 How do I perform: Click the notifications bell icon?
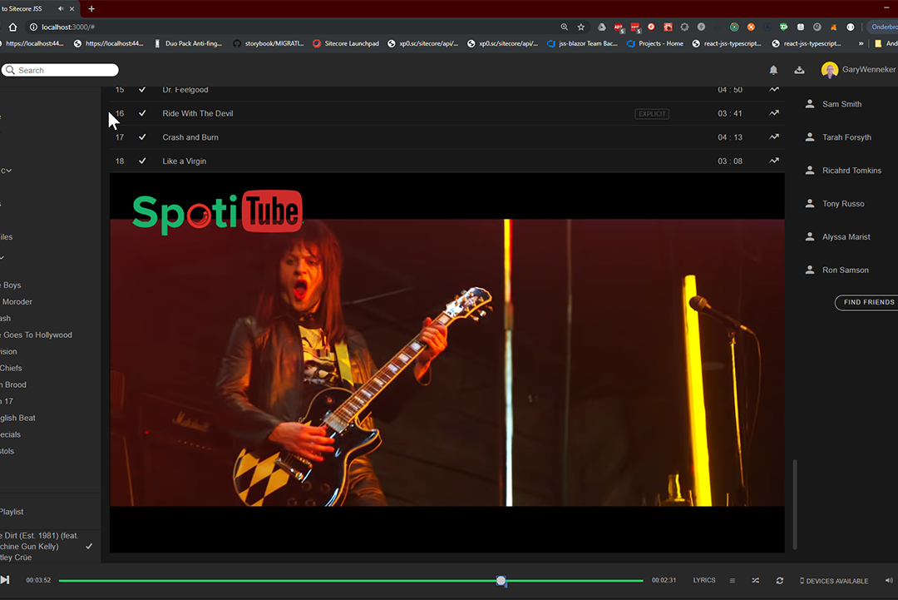(x=773, y=70)
